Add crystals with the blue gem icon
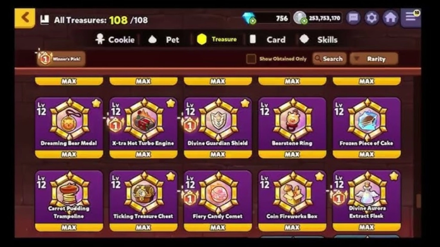The width and height of the screenshot is (440, 247). click(x=249, y=18)
